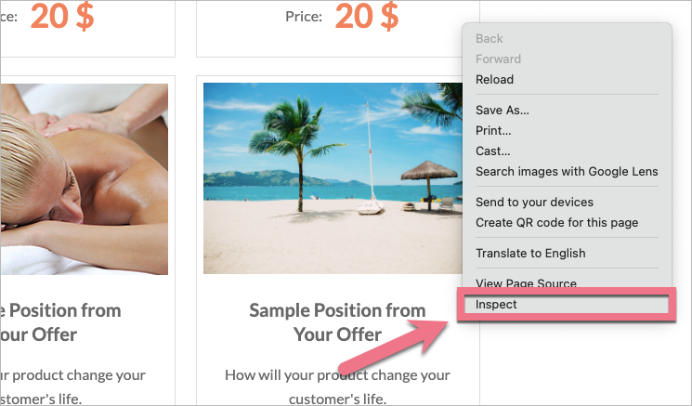Choose Reload in the context menu
Viewport: 692px width, 406px height.
click(494, 80)
